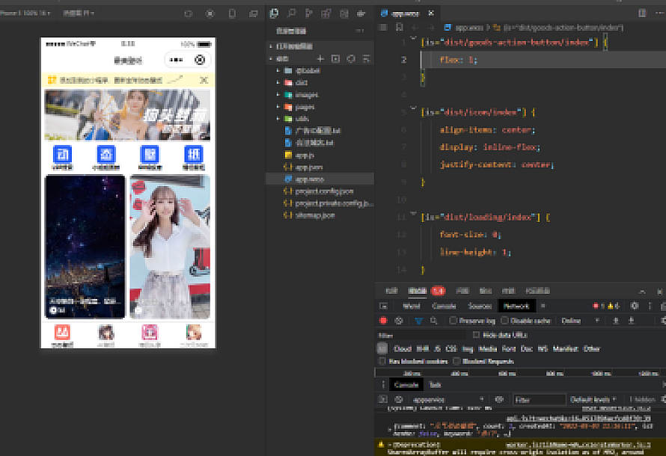Screen dimensions: 666x456
Task: Click the red record network log button
Action: [x=384, y=321]
